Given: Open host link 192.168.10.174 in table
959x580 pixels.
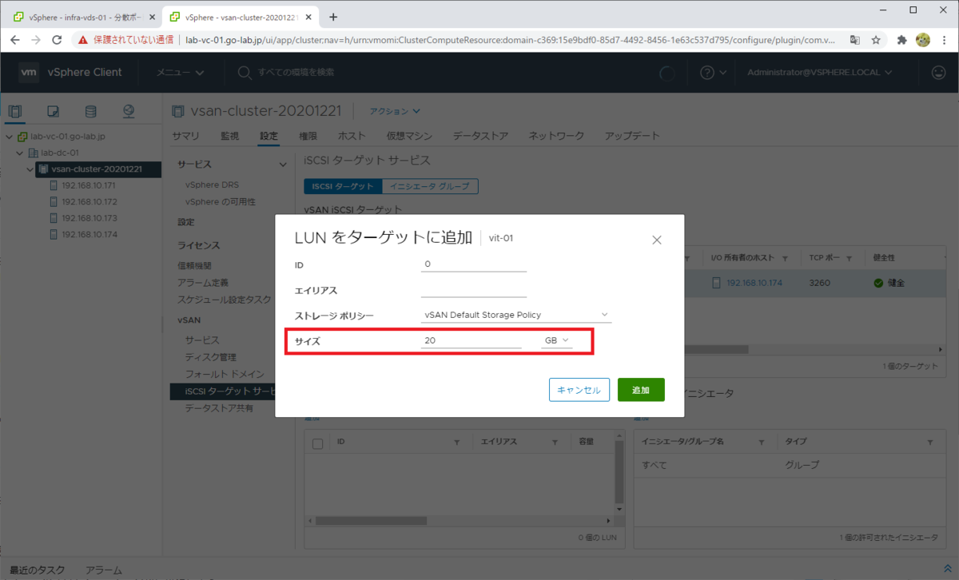Looking at the screenshot, I should coord(755,283).
